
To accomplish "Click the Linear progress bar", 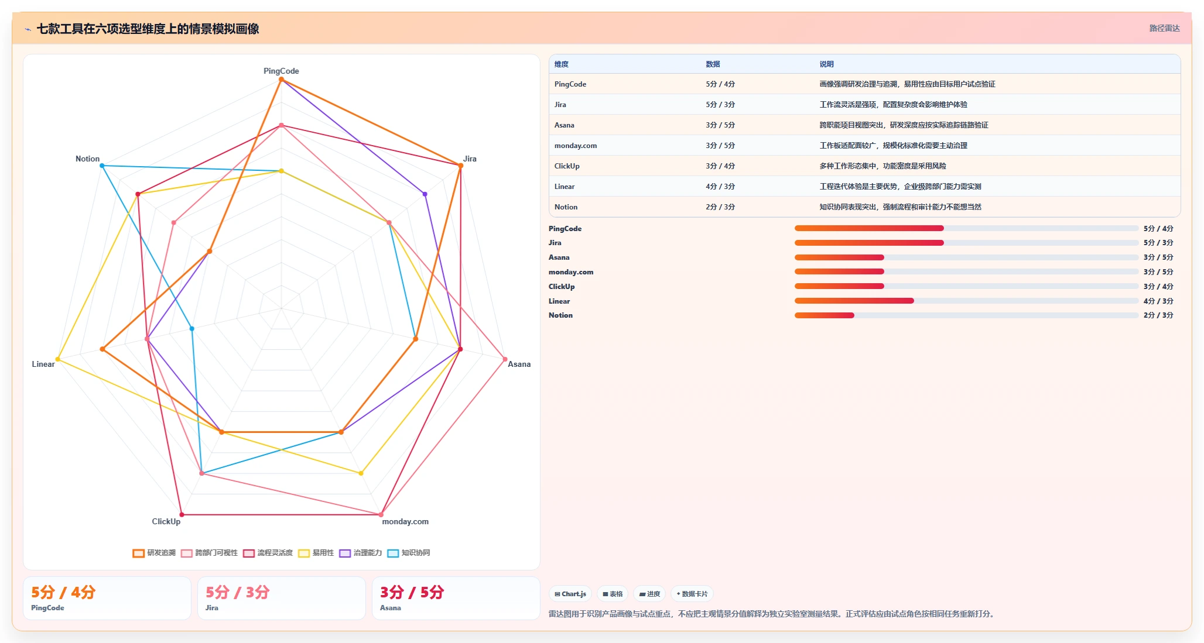I will coord(966,301).
